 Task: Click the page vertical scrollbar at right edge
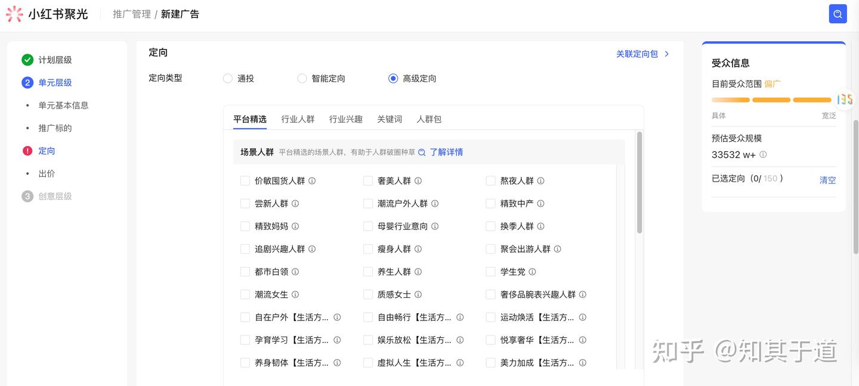click(x=856, y=187)
